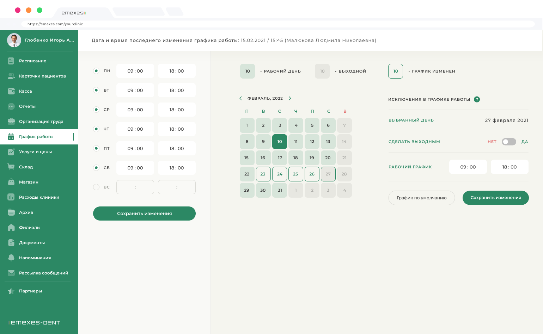Select February 10 in calendar
543x334 pixels.
click(280, 142)
